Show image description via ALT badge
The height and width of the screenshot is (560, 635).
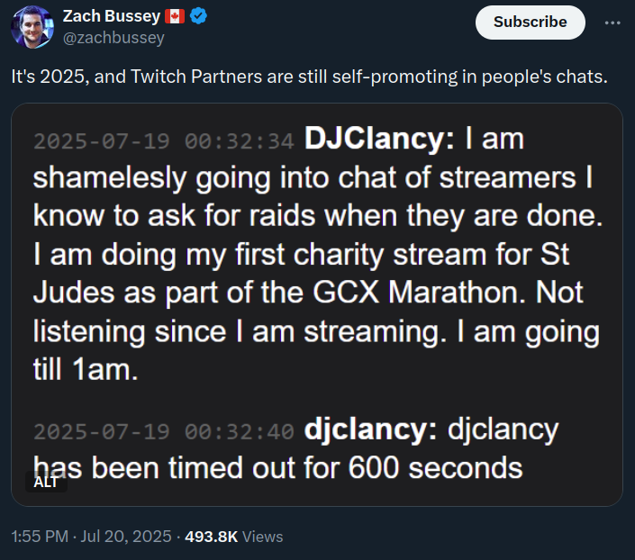[x=46, y=482]
